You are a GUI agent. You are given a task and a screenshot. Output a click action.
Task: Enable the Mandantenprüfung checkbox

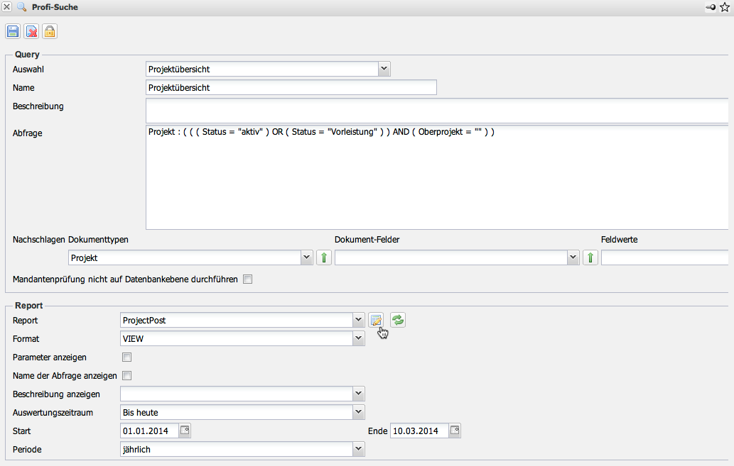(x=247, y=279)
